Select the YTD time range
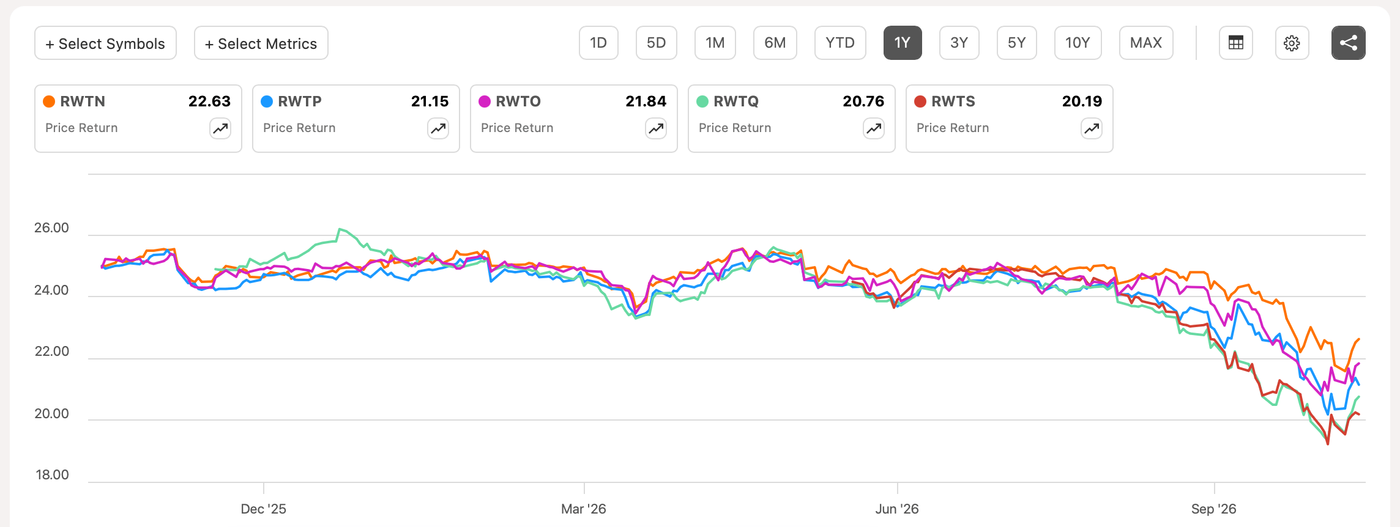 840,43
